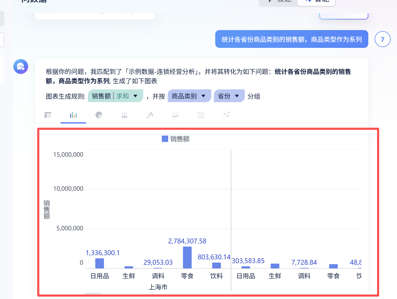
Task: Click the 上海市 日用品 bar
Action: click(100, 263)
